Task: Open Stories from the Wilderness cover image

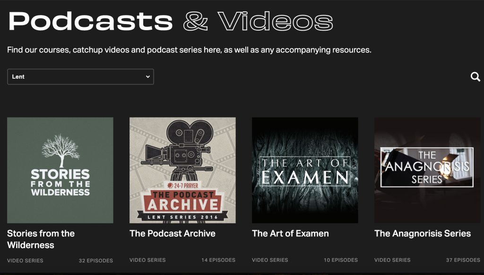Action: coord(60,170)
